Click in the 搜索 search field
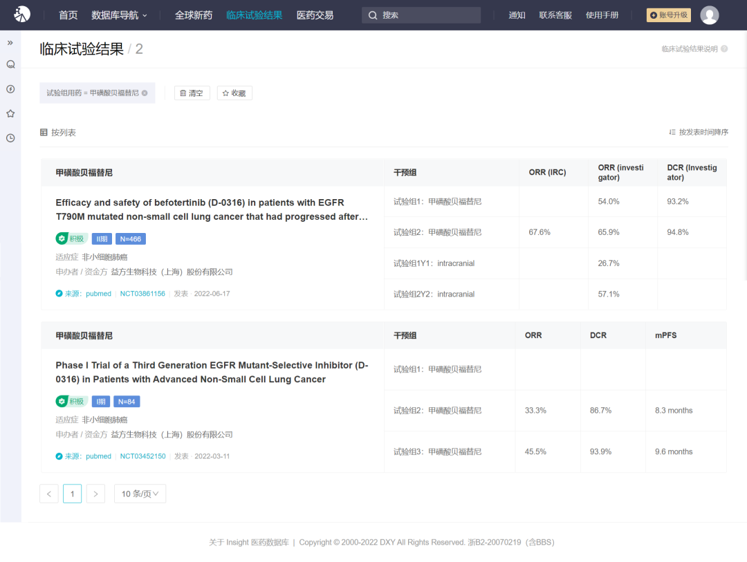Viewport: 747px width, 562px height. (422, 15)
